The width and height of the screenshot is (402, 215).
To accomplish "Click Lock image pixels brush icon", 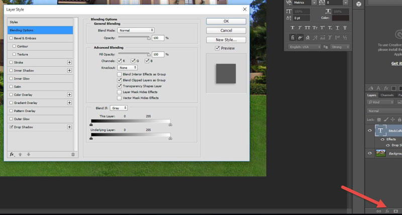I will coord(386,120).
